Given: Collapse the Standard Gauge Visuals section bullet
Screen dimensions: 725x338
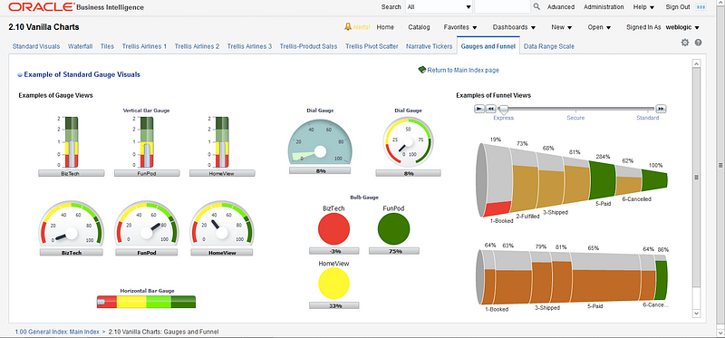Looking at the screenshot, I should tap(20, 74).
